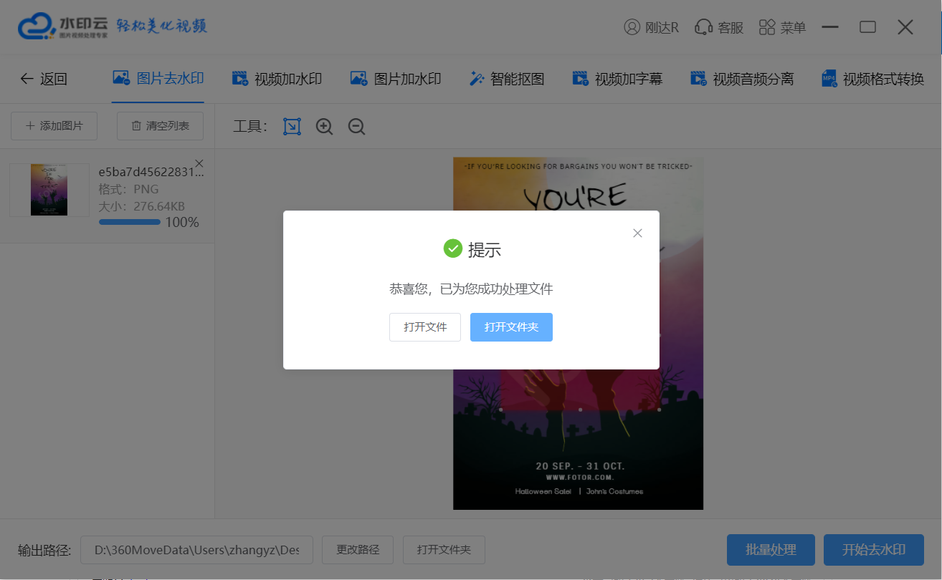Click the bottom bar 打开文件夹 button
Screen dimensions: 942x580
[444, 550]
